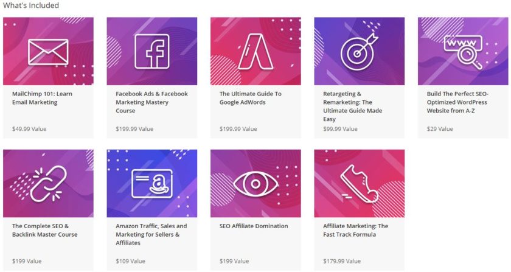Click the Facebook logo icon
Viewport: 511px width, 272px height.
(152, 52)
